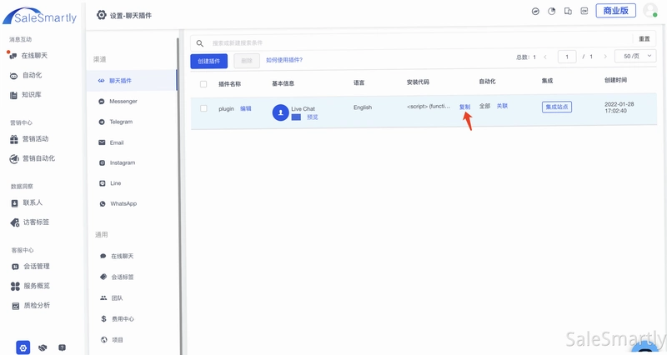Open 营销活动 gift icon item
The image size is (667, 355).
point(29,139)
